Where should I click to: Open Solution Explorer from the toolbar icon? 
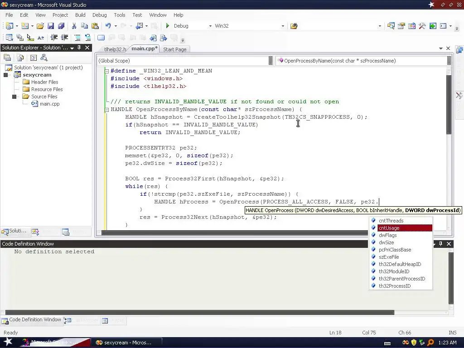pos(391,26)
